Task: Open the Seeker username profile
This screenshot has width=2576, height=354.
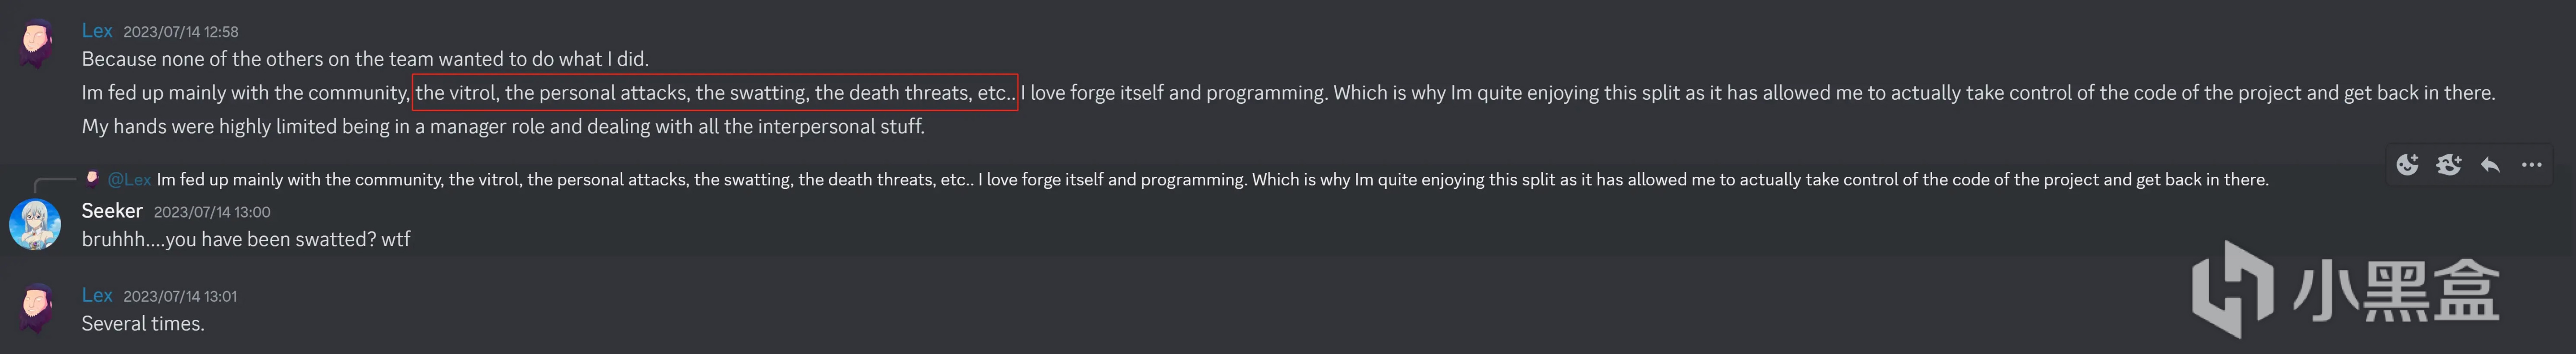Action: click(112, 211)
